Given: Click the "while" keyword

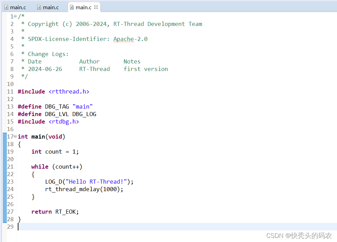Looking at the screenshot, I should point(40,167).
